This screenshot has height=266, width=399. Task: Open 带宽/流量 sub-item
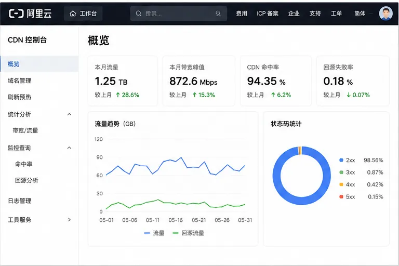[x=25, y=130]
